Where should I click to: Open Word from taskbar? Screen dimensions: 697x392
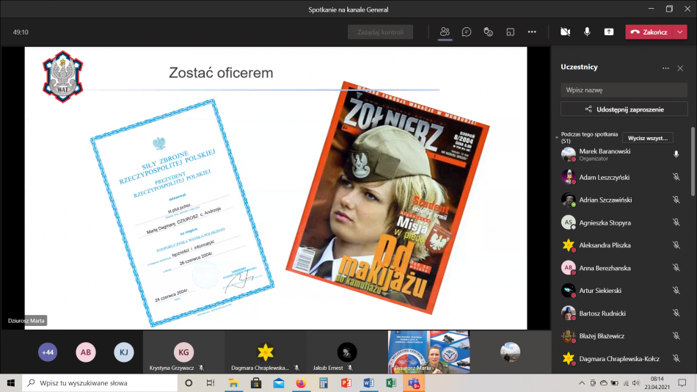coord(368,383)
